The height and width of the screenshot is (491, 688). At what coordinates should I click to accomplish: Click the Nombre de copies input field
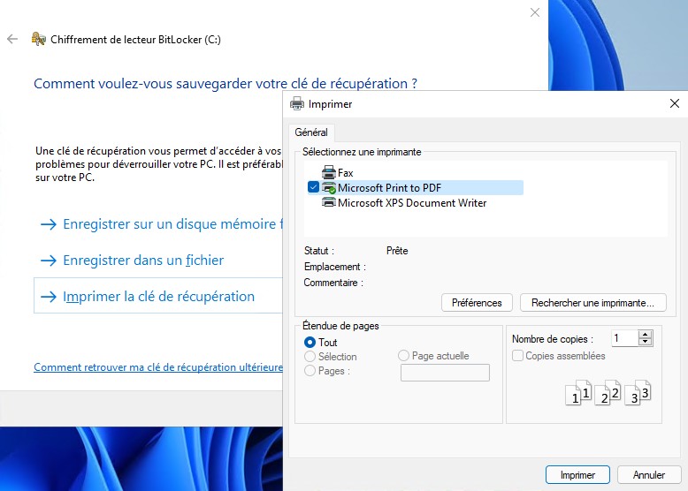click(x=625, y=338)
